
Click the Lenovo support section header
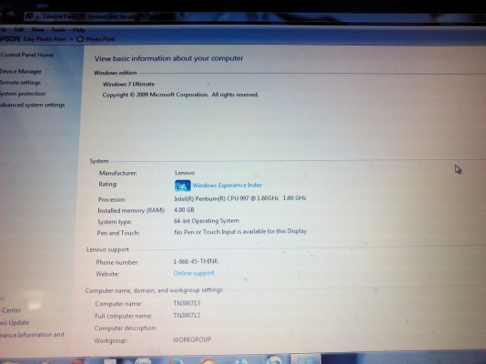click(107, 249)
